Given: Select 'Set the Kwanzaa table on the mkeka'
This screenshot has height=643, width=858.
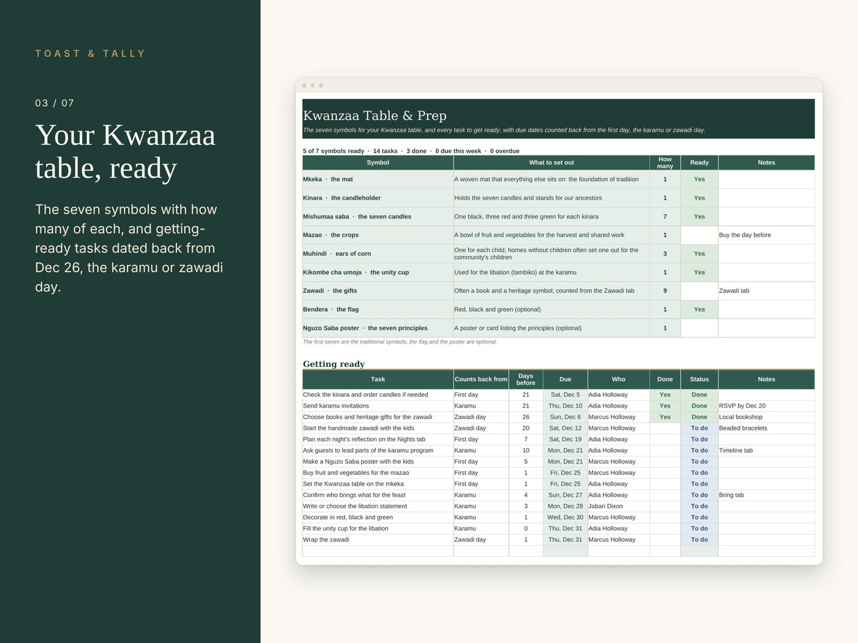Looking at the screenshot, I should click(x=378, y=484).
